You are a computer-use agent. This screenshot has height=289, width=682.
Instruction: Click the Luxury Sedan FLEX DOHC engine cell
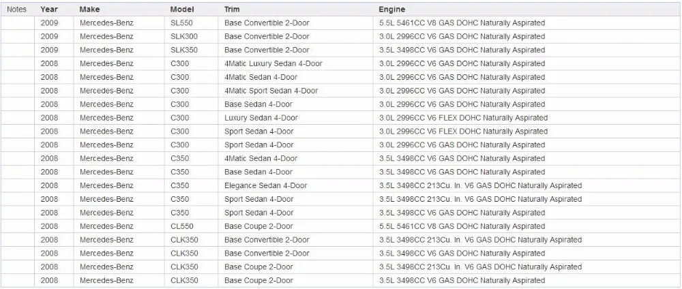tap(527, 118)
